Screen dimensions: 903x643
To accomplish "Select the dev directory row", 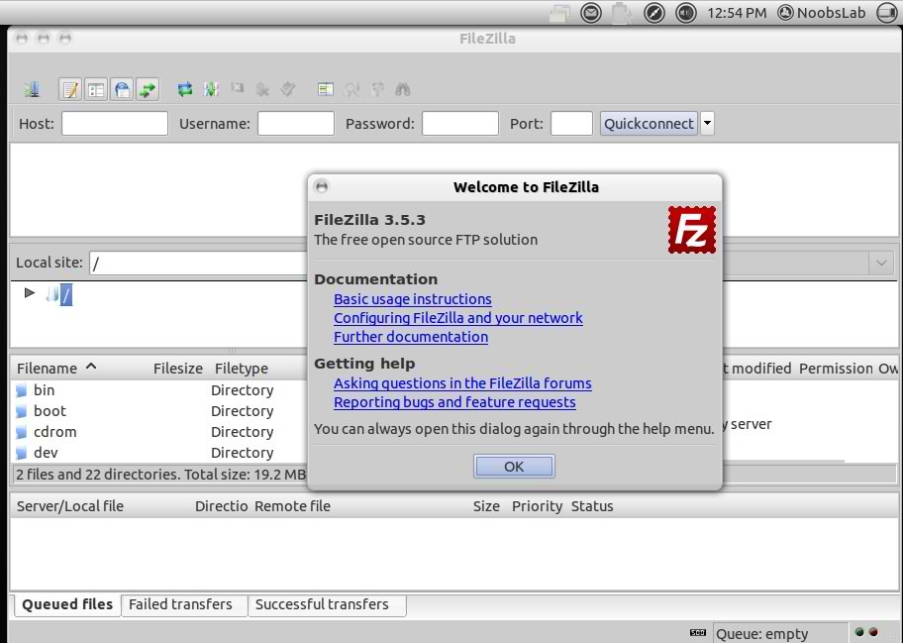I will [159, 453].
